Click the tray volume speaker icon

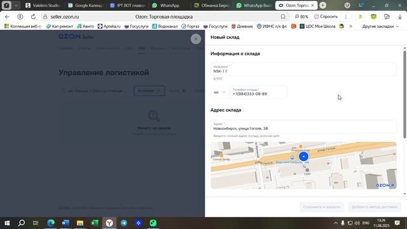point(357,223)
